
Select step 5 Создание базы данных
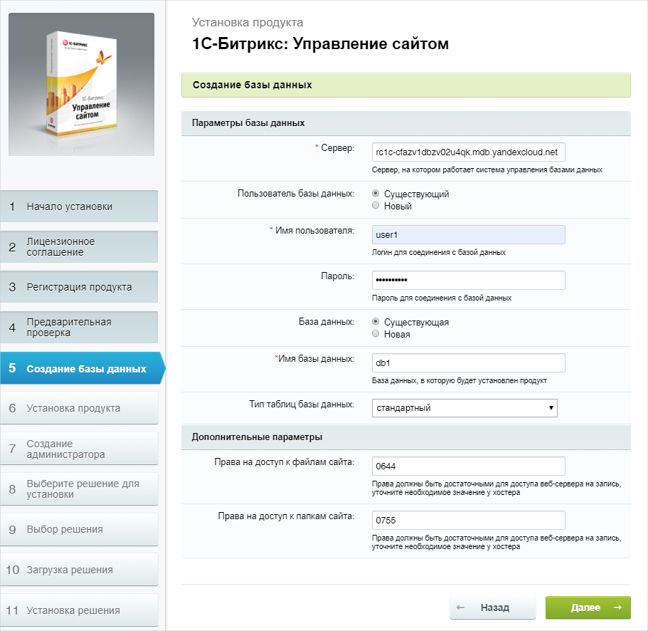tap(82, 368)
